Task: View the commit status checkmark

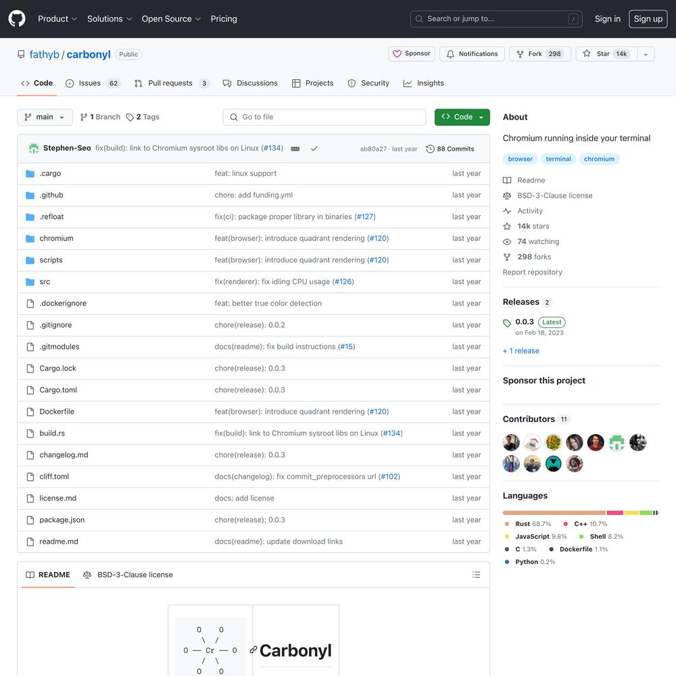Action: (x=314, y=149)
